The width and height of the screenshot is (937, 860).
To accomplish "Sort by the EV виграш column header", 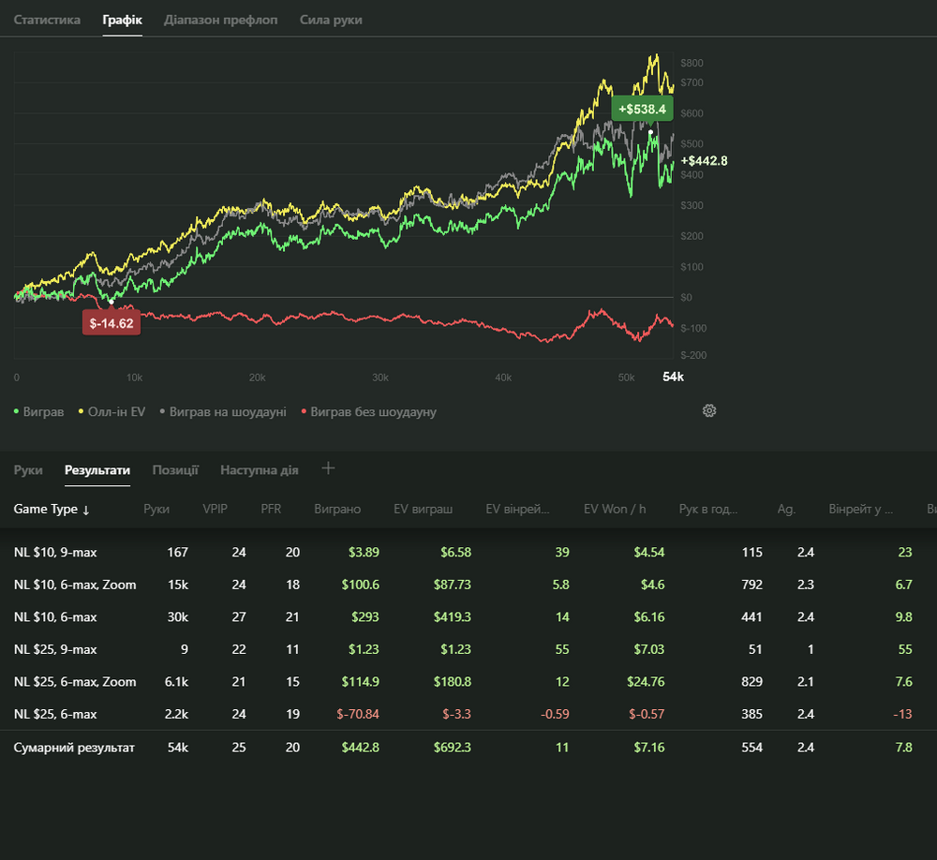I will pyautogui.click(x=423, y=509).
